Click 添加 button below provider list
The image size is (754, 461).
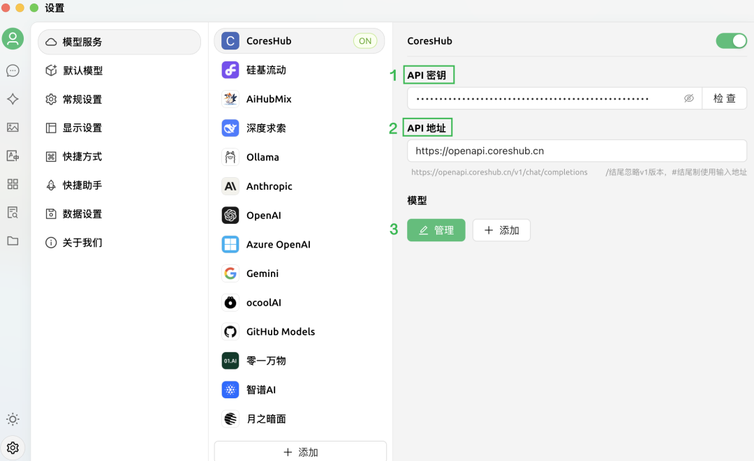[300, 452]
